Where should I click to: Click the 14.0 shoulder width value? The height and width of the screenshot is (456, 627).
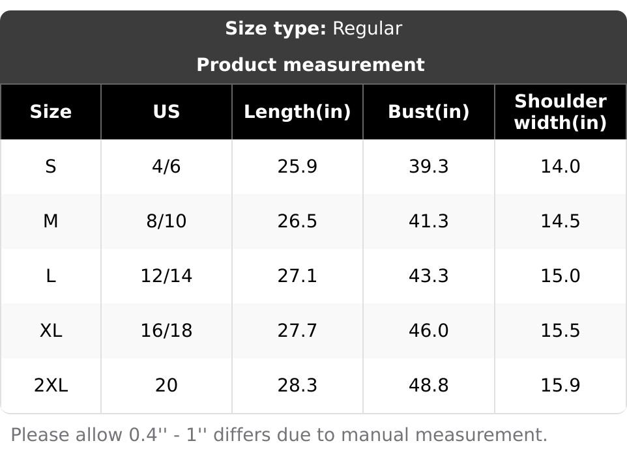click(x=560, y=167)
